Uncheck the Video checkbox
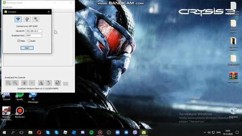Screen dimensions: 242x136 pyautogui.click(x=19, y=41)
